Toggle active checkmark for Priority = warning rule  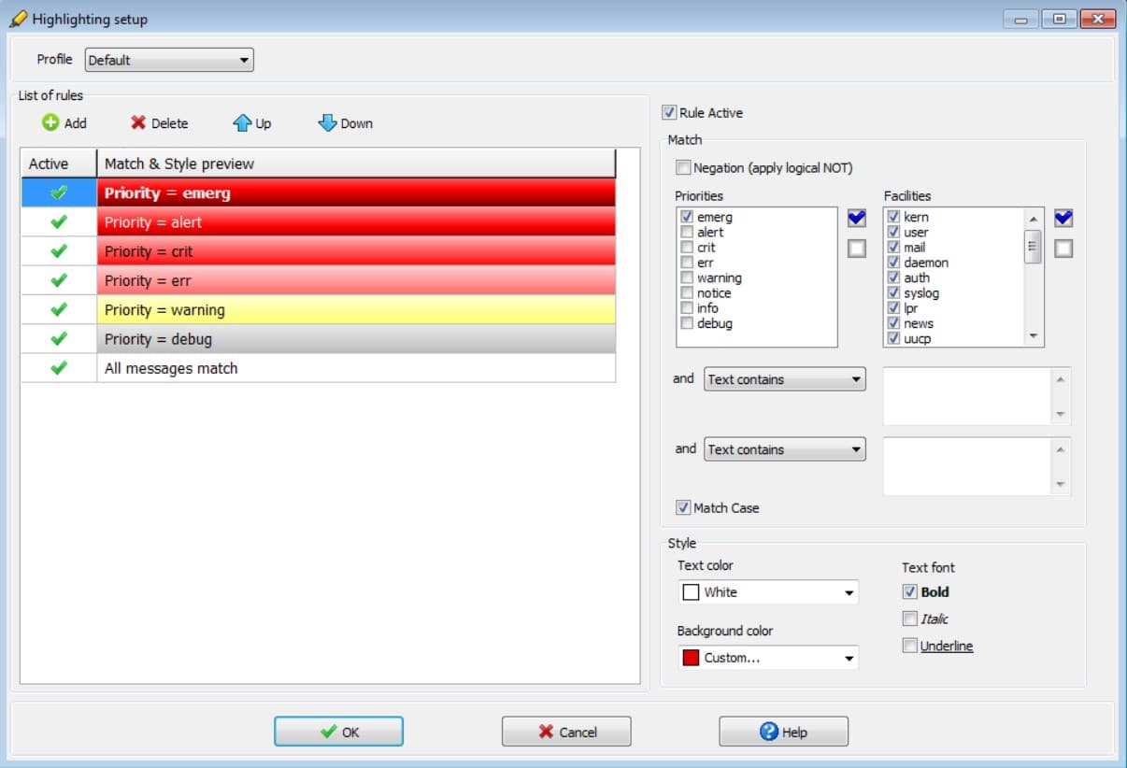click(59, 309)
